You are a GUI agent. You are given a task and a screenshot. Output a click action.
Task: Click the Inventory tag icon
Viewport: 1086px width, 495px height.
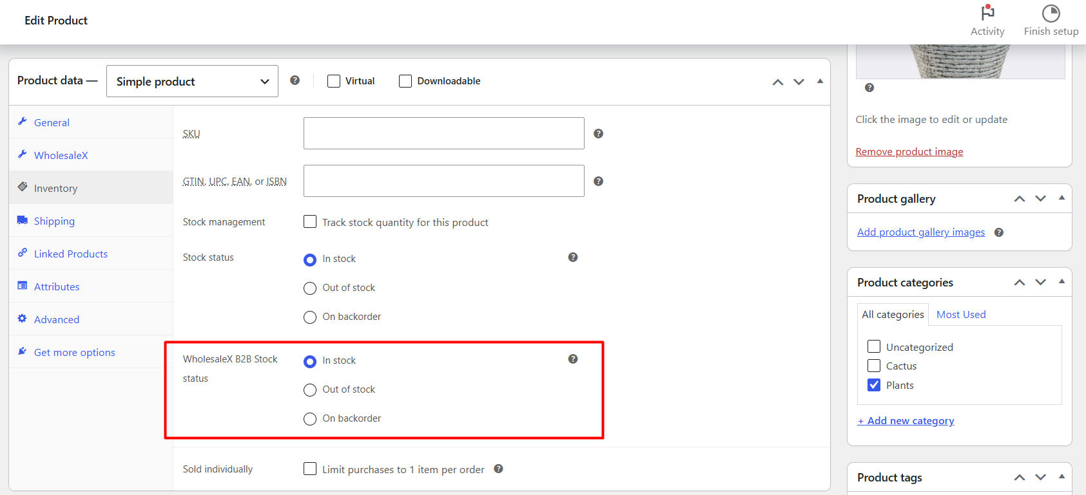23,187
